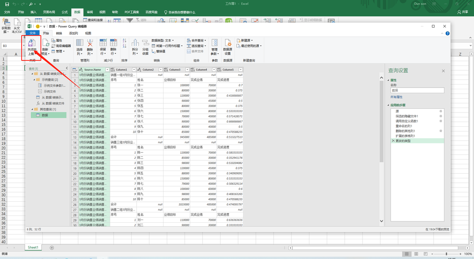Open 数据源设置 data source settings

pyautogui.click(x=228, y=44)
